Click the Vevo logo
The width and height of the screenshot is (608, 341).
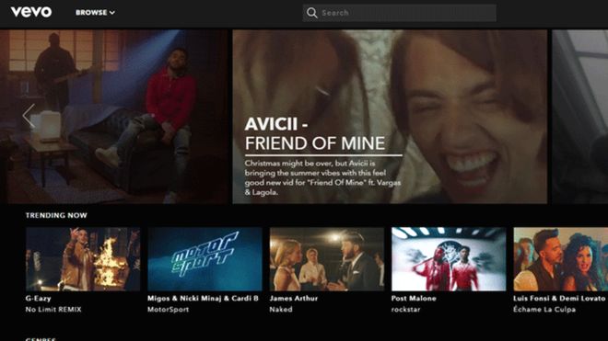coord(31,12)
